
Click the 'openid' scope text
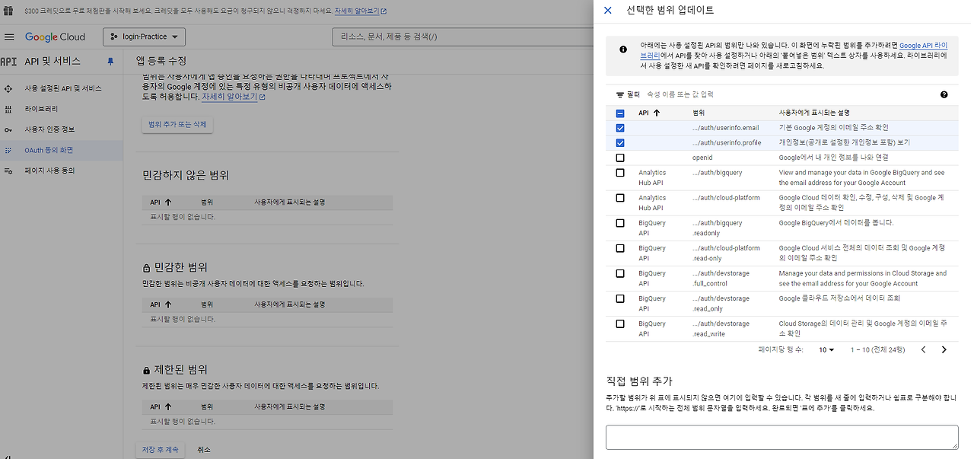(x=702, y=158)
